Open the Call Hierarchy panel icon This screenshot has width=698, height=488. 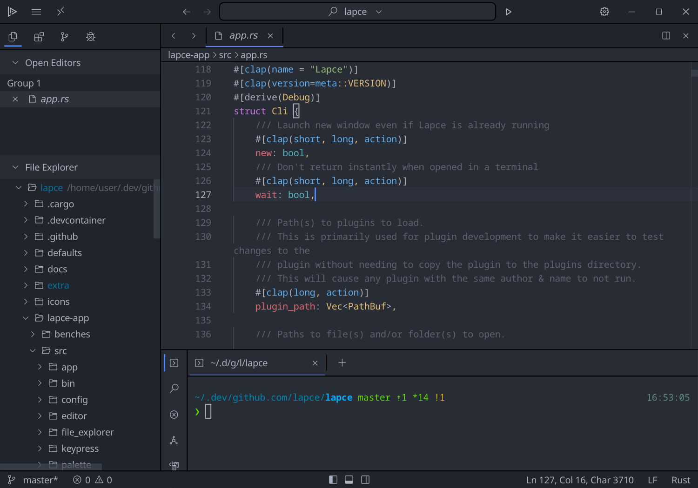coord(174,440)
